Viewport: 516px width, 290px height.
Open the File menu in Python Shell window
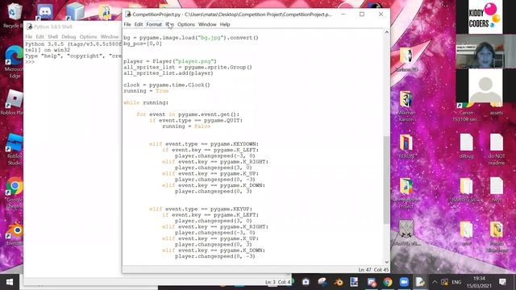(29, 36)
